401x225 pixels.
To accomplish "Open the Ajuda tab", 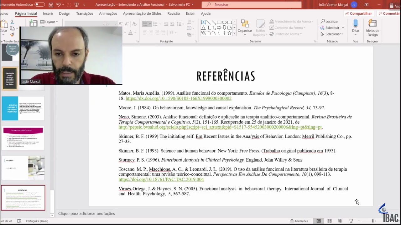I will pyautogui.click(x=206, y=13).
